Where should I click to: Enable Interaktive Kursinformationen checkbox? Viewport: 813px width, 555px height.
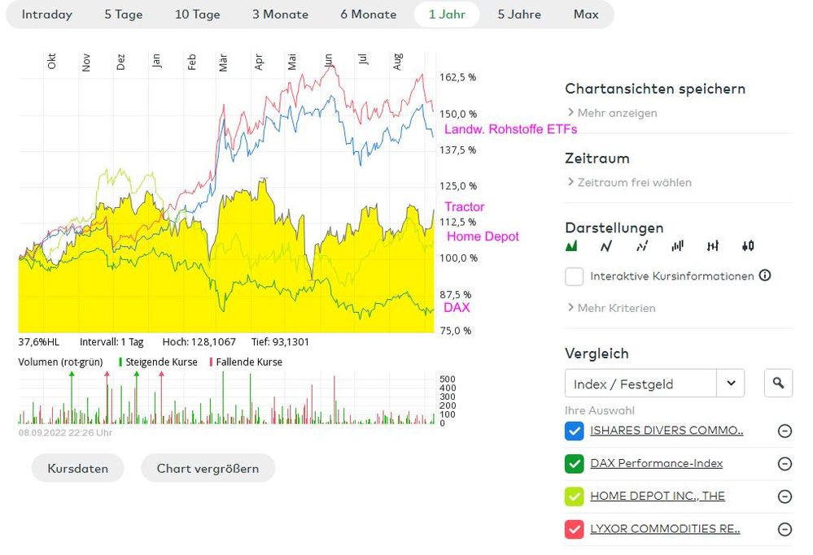[574, 276]
